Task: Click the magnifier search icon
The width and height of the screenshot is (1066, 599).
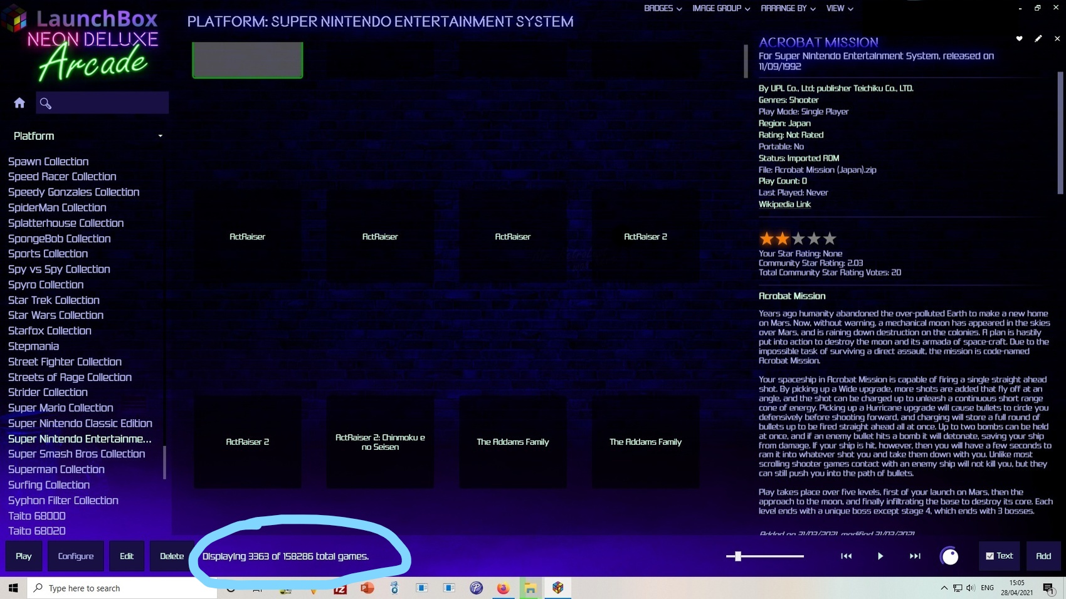Action: coord(45,103)
